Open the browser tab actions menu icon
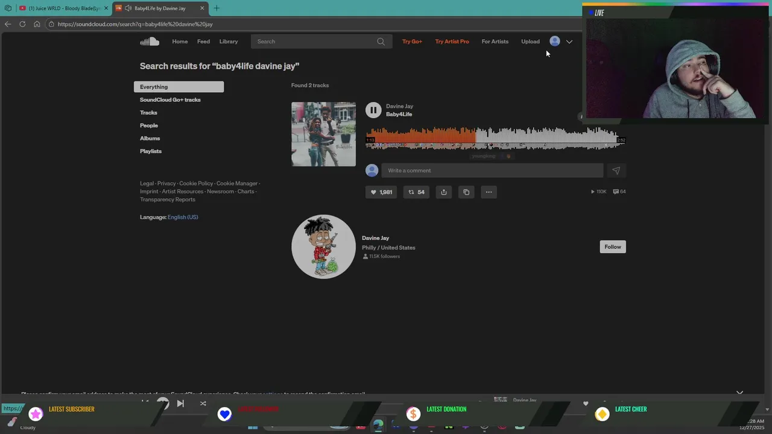This screenshot has width=772, height=434. (x=8, y=8)
